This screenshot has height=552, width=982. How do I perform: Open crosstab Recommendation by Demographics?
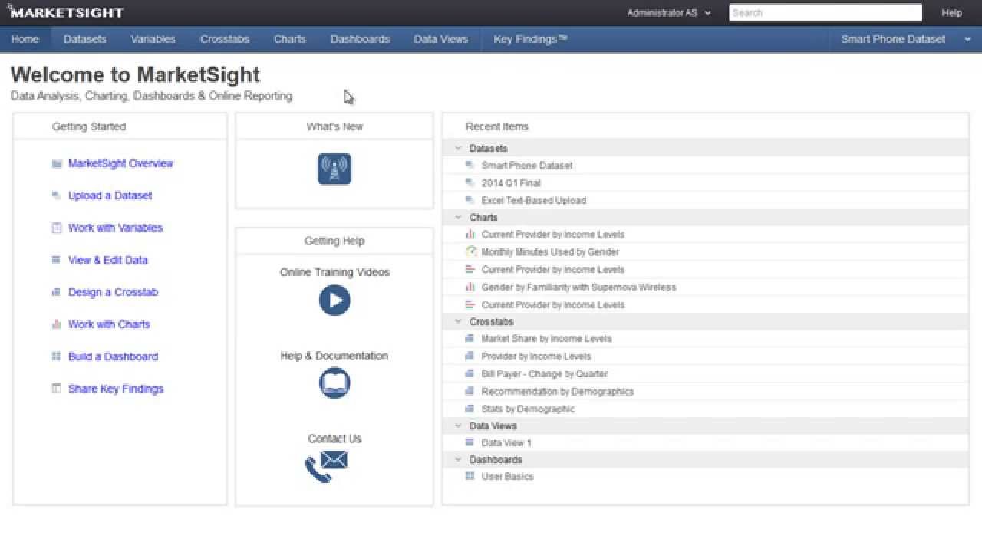558,391
